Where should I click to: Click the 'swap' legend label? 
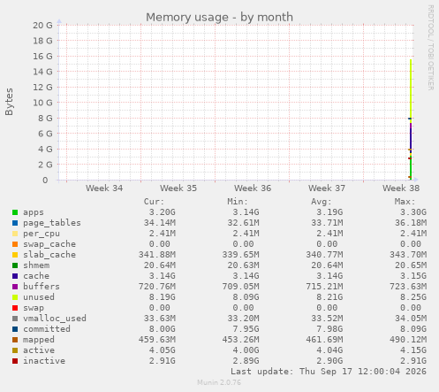[x=34, y=308]
